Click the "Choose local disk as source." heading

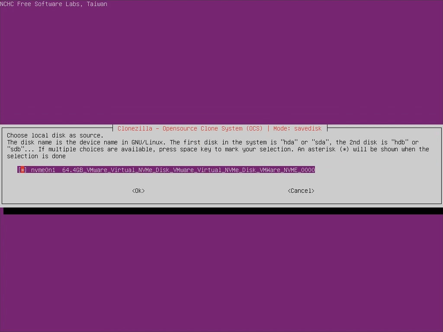pos(55,135)
